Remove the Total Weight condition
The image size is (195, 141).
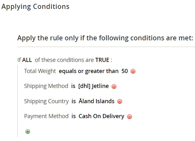coord(133,71)
